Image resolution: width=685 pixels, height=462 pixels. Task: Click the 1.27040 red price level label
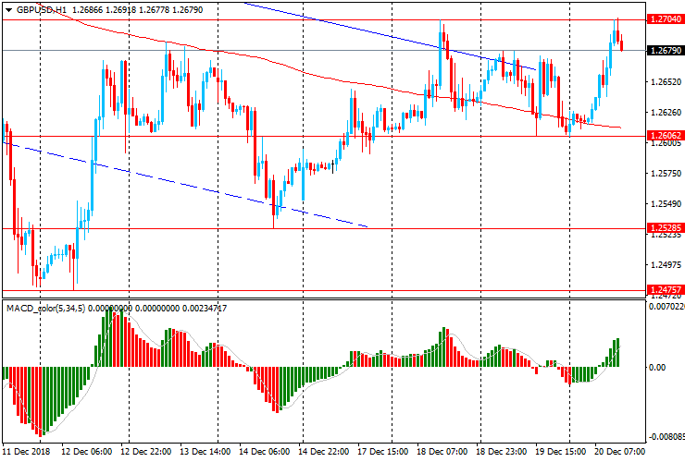(x=665, y=19)
